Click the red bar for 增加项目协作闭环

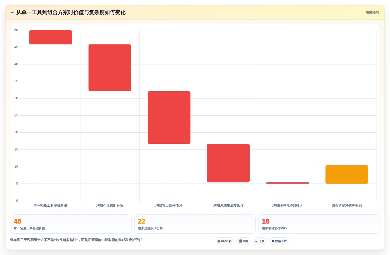pos(169,117)
